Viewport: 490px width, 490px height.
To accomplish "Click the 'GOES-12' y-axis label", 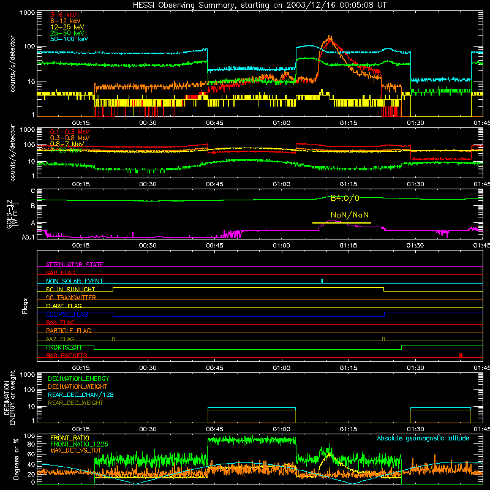I will (x=9, y=214).
